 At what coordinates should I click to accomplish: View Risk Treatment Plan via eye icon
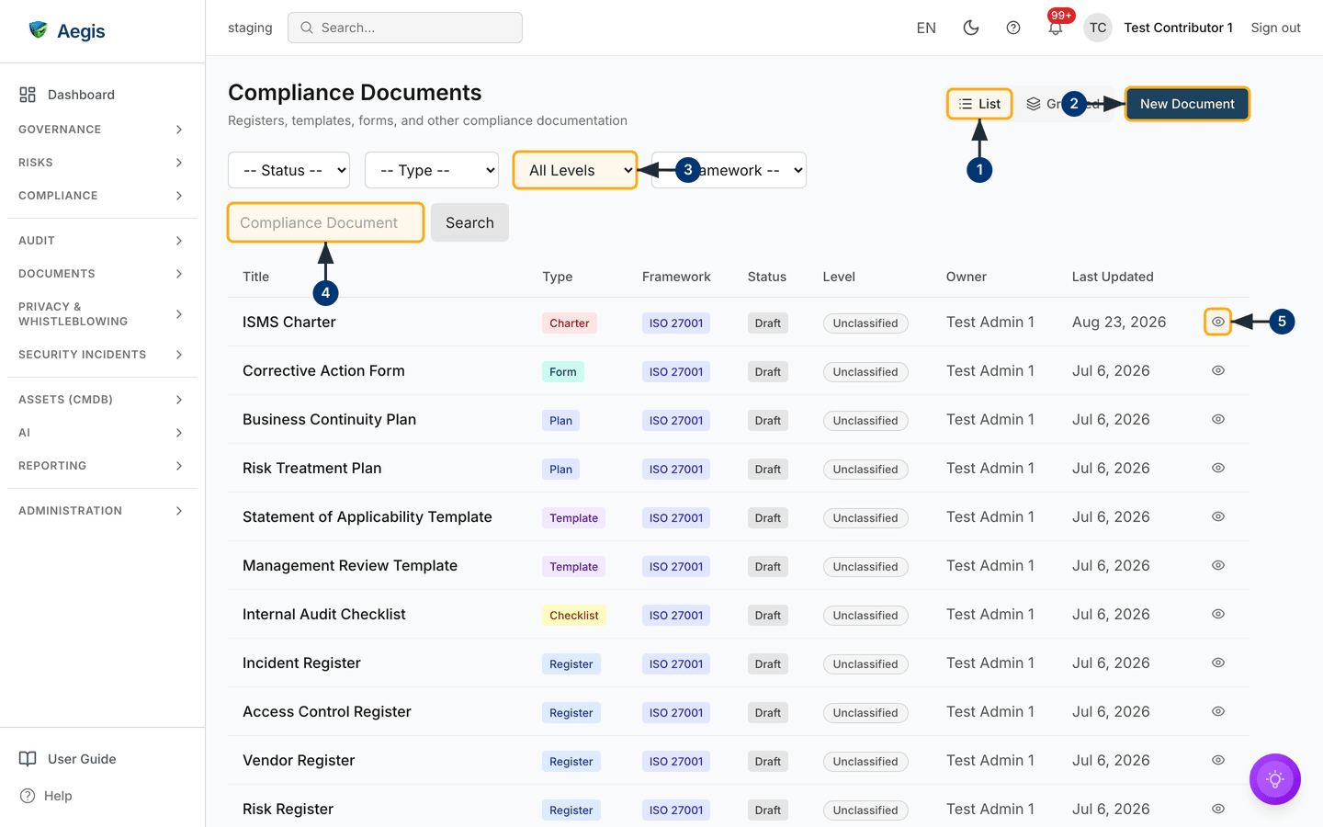(x=1218, y=468)
